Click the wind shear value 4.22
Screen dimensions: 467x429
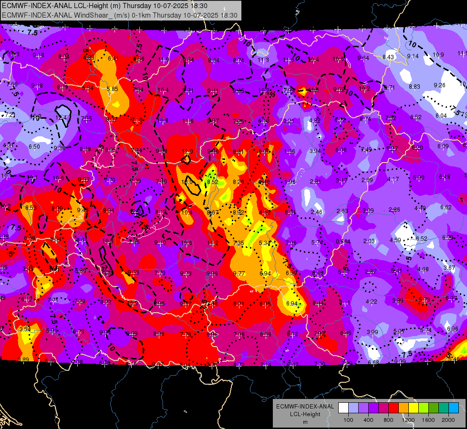372,302
